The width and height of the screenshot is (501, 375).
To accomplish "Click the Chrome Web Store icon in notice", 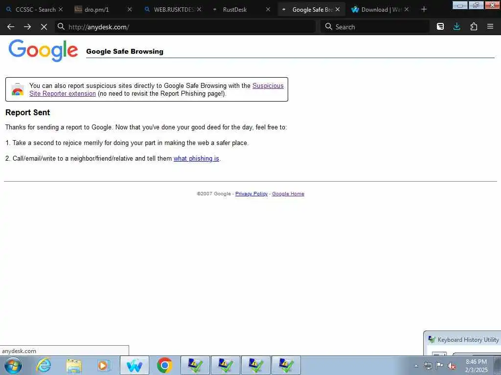I will (x=18, y=90).
